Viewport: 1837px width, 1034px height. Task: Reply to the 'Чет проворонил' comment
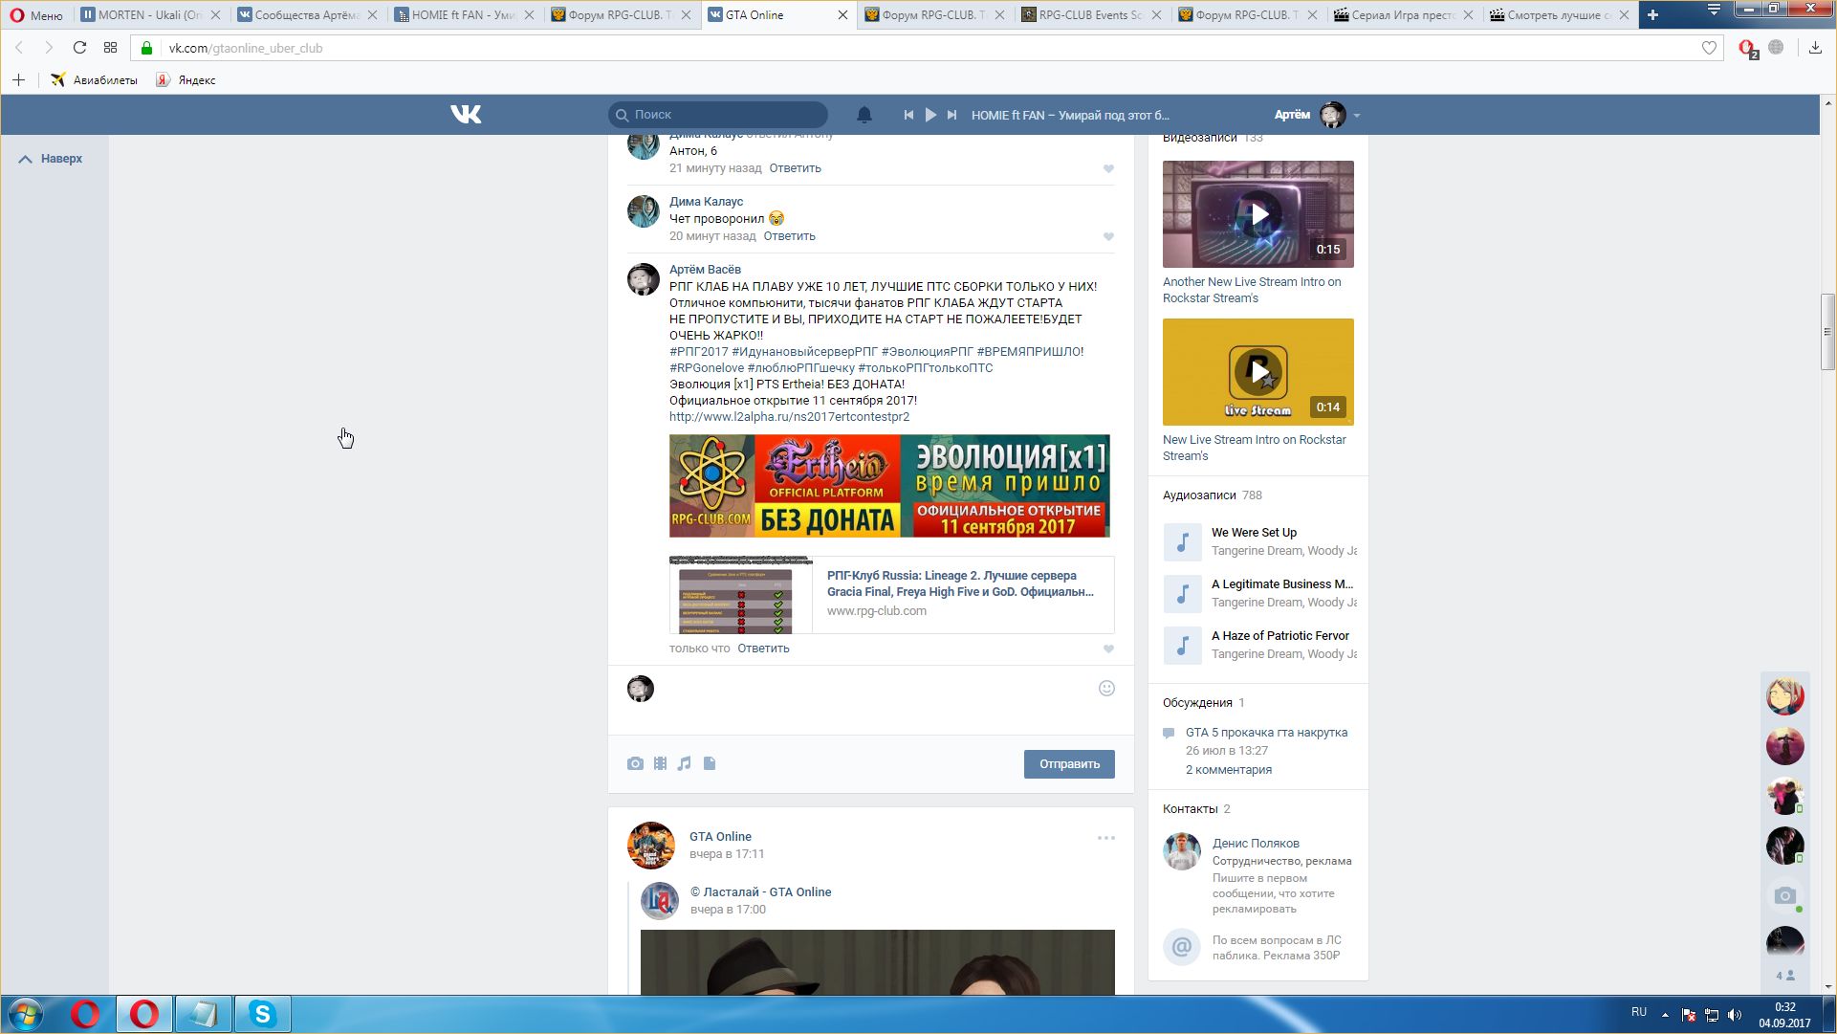pos(789,236)
